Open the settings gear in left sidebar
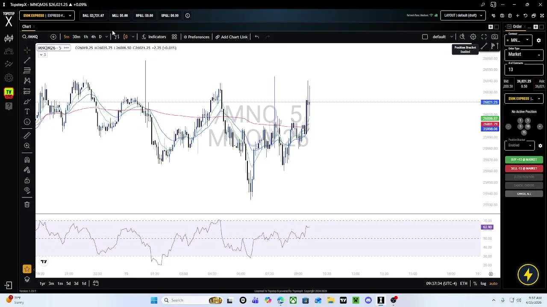547x307 pixels. (x=9, y=78)
